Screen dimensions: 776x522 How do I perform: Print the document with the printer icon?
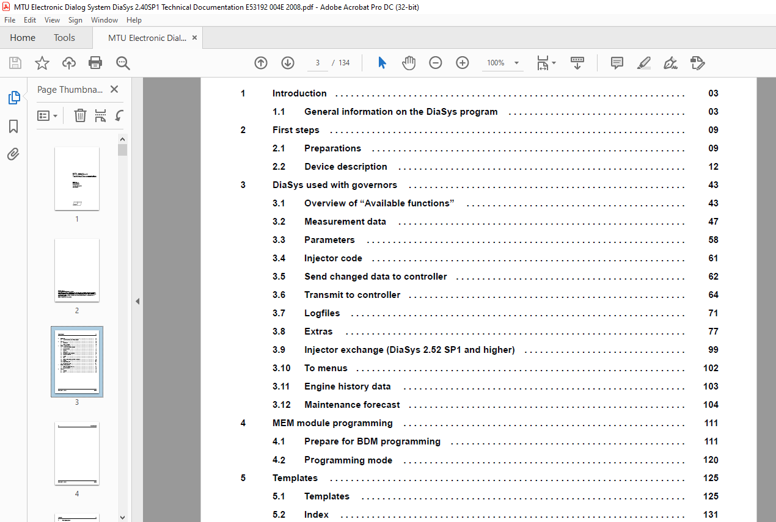click(95, 63)
